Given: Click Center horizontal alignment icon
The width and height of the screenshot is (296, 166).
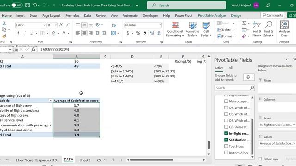Looking at the screenshot, I should (x=84, y=33).
